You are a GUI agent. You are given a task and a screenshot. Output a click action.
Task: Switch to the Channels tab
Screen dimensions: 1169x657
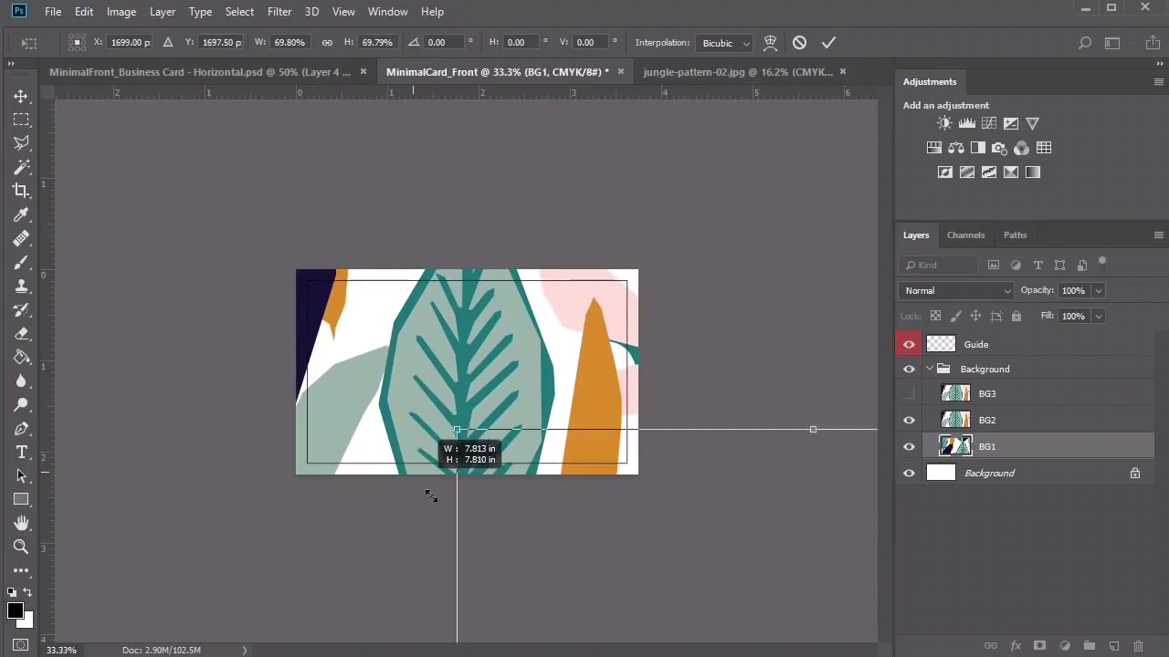pos(965,235)
